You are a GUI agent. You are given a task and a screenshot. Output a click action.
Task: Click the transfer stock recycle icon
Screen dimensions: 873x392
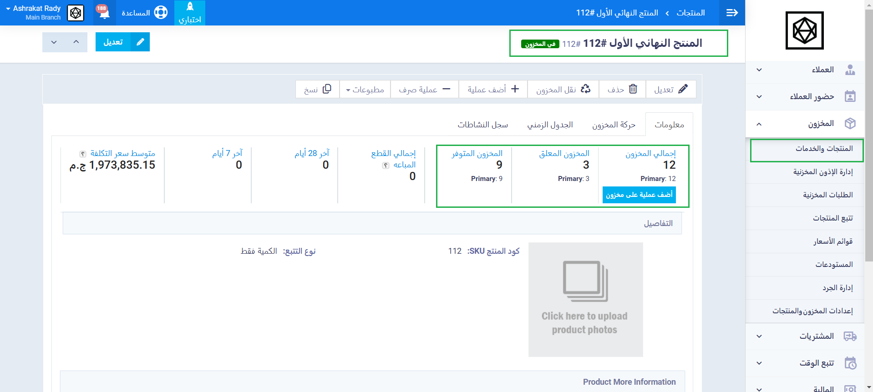point(585,89)
